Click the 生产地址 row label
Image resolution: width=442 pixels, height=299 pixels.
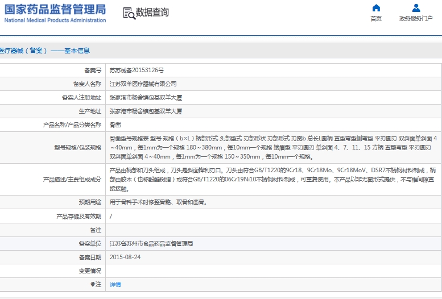tap(90, 111)
